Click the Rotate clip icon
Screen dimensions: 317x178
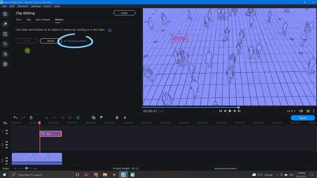(54, 118)
